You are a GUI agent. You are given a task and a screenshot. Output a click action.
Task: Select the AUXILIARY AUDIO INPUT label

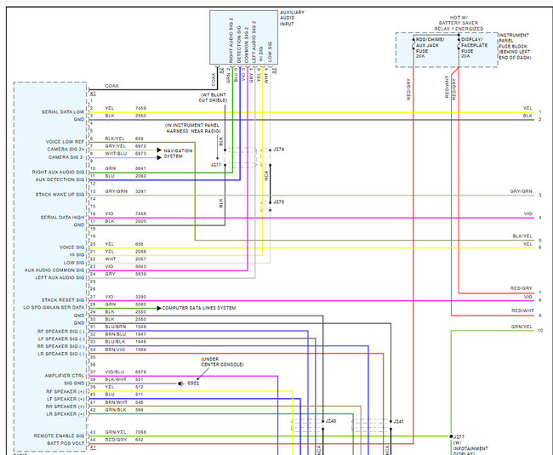292,18
